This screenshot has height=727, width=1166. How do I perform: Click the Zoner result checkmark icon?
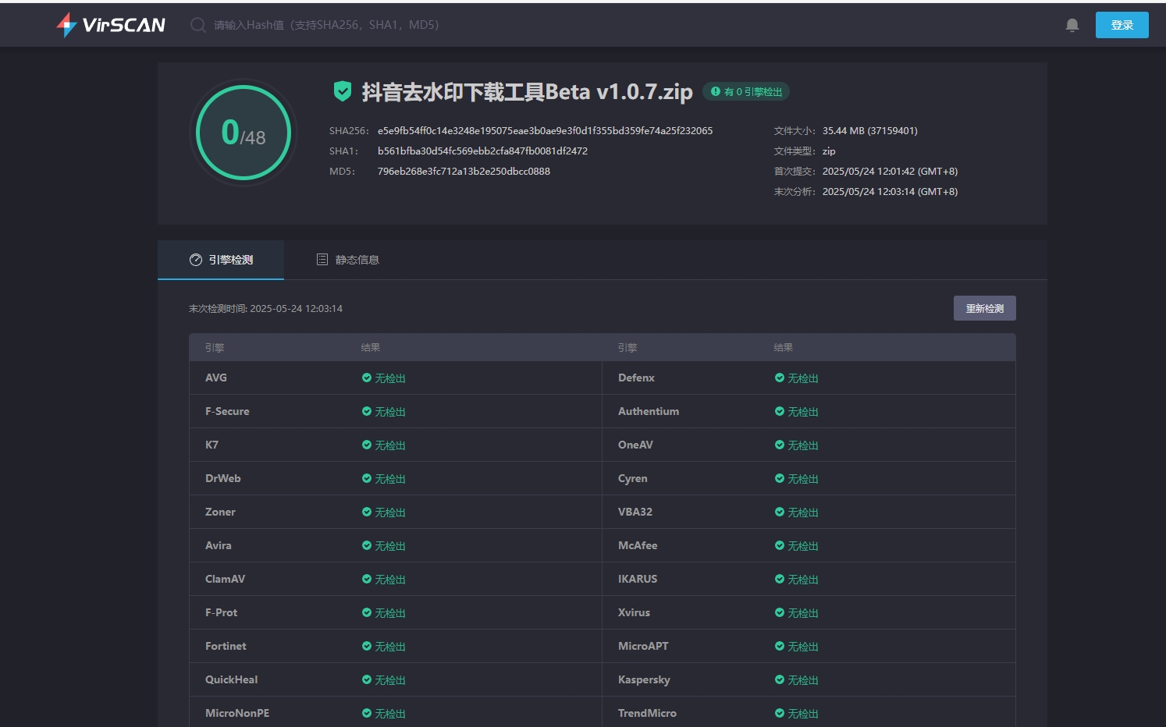pyautogui.click(x=367, y=512)
